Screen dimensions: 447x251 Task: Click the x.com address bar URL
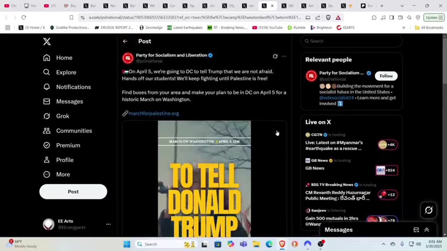(195, 17)
